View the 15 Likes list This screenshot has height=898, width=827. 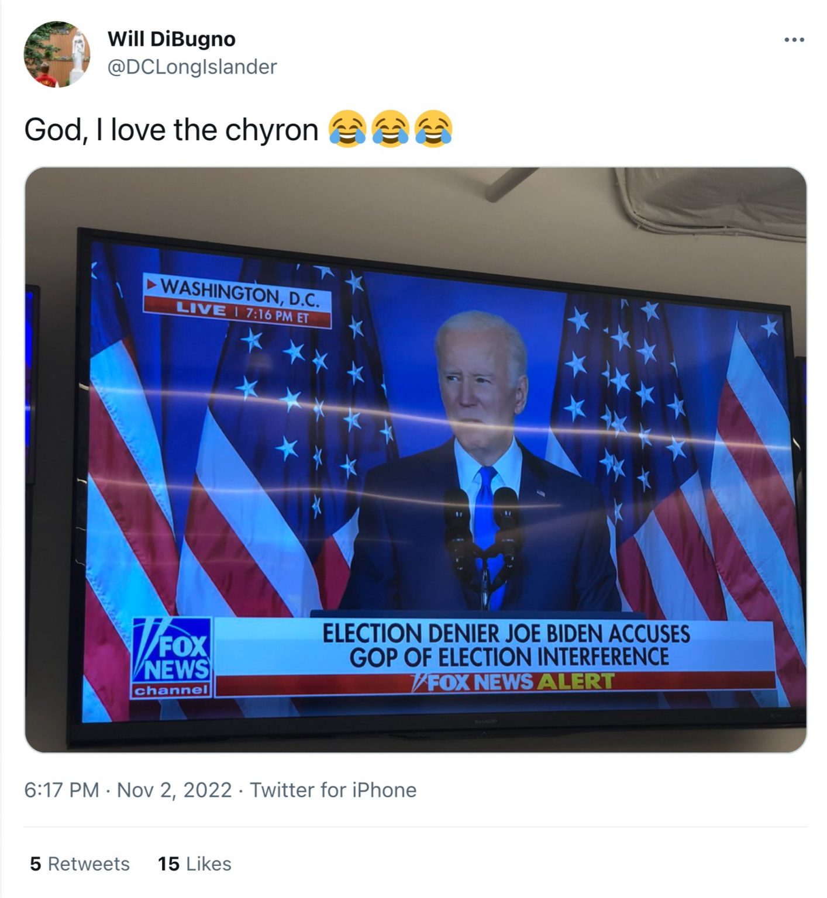[194, 864]
